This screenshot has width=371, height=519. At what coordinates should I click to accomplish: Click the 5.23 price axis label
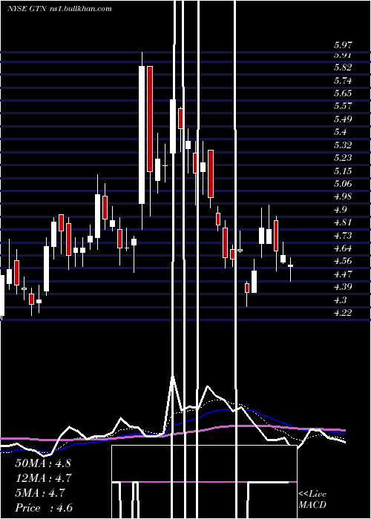tap(343, 158)
